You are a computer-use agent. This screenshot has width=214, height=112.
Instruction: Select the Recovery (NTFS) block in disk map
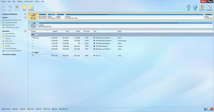(x=43, y=16)
